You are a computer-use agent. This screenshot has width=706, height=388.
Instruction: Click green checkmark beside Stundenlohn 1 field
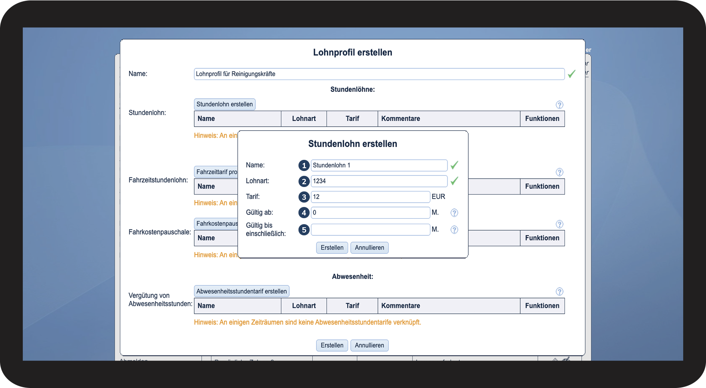[454, 165]
